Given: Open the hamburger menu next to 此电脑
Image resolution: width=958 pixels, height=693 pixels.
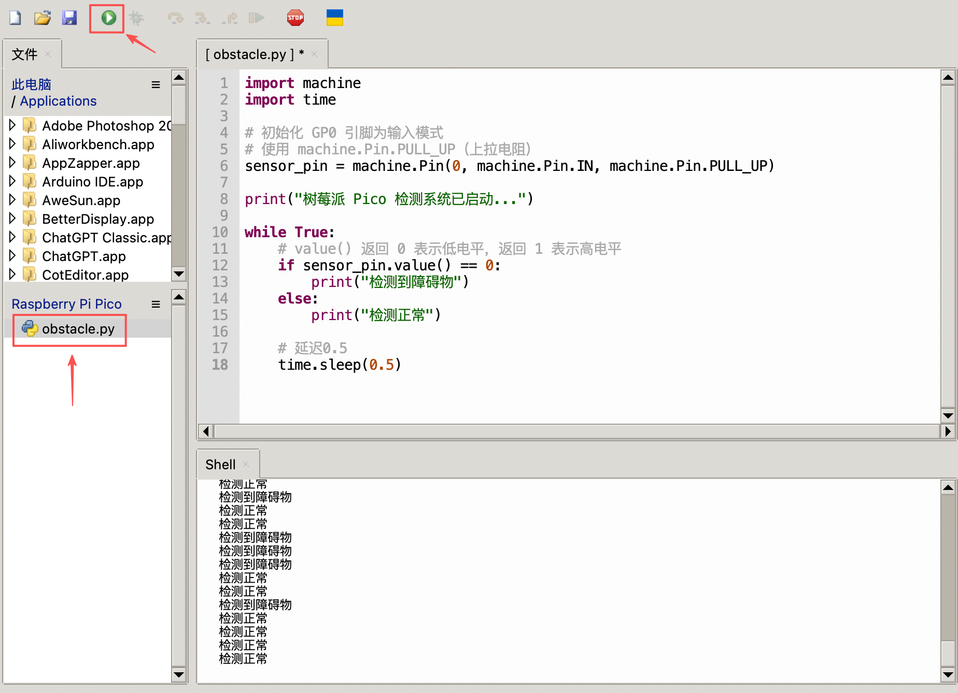Looking at the screenshot, I should click(x=156, y=84).
